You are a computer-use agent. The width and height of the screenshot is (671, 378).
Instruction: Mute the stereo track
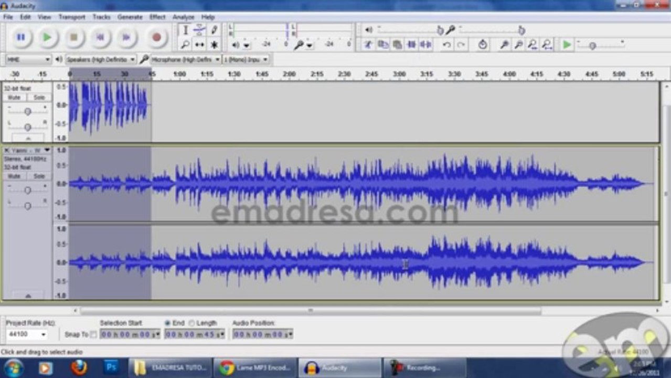click(x=14, y=176)
